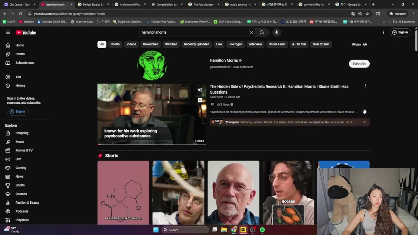Switch to the mao's america tab
The image size is (418, 235).
[240, 5]
